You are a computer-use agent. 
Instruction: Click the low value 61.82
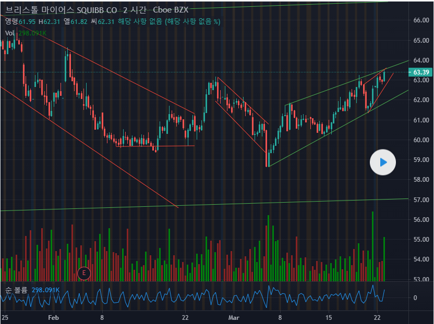point(79,21)
